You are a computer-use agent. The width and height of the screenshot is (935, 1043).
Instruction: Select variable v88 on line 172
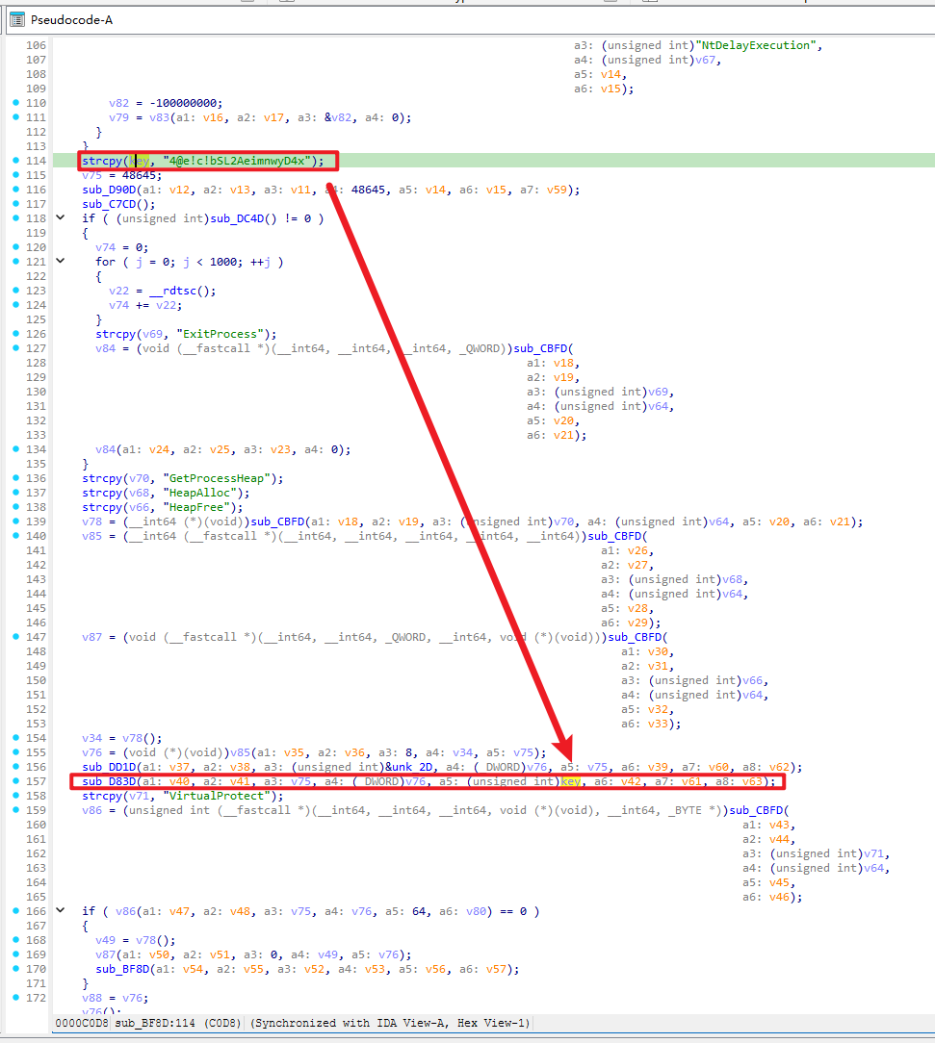(x=91, y=999)
